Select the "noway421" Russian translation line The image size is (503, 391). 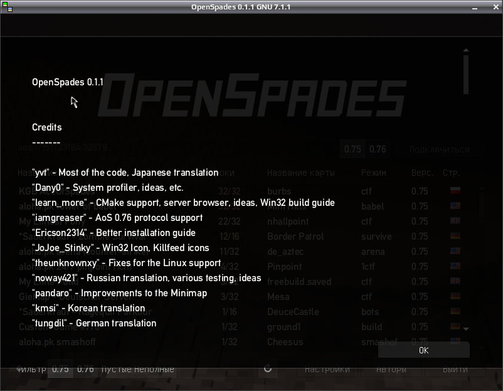(146, 278)
